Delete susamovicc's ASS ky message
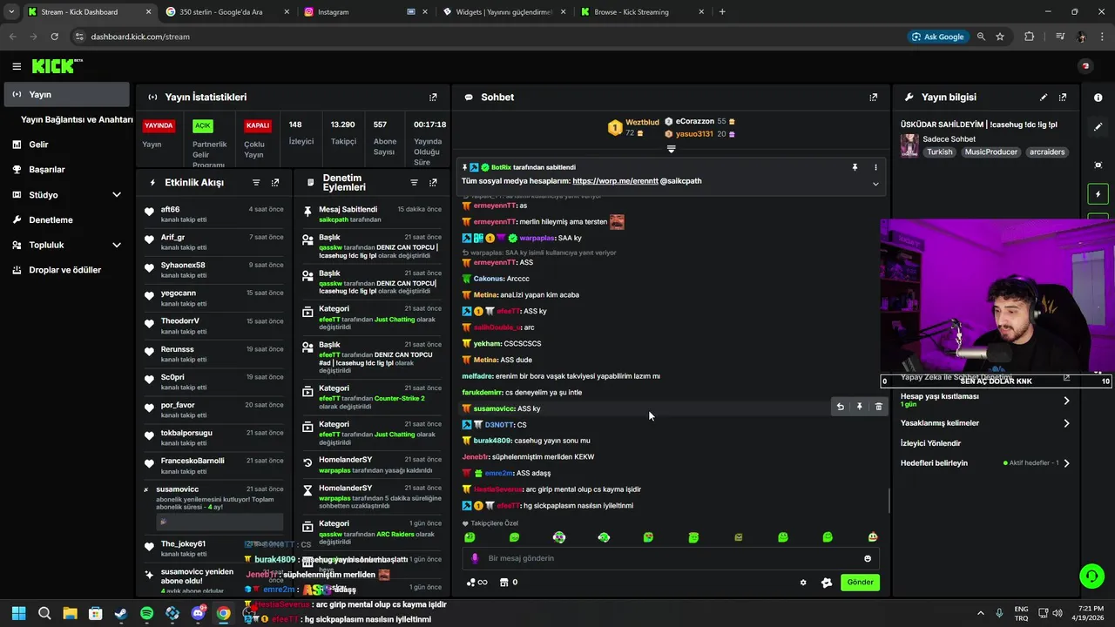 878,407
